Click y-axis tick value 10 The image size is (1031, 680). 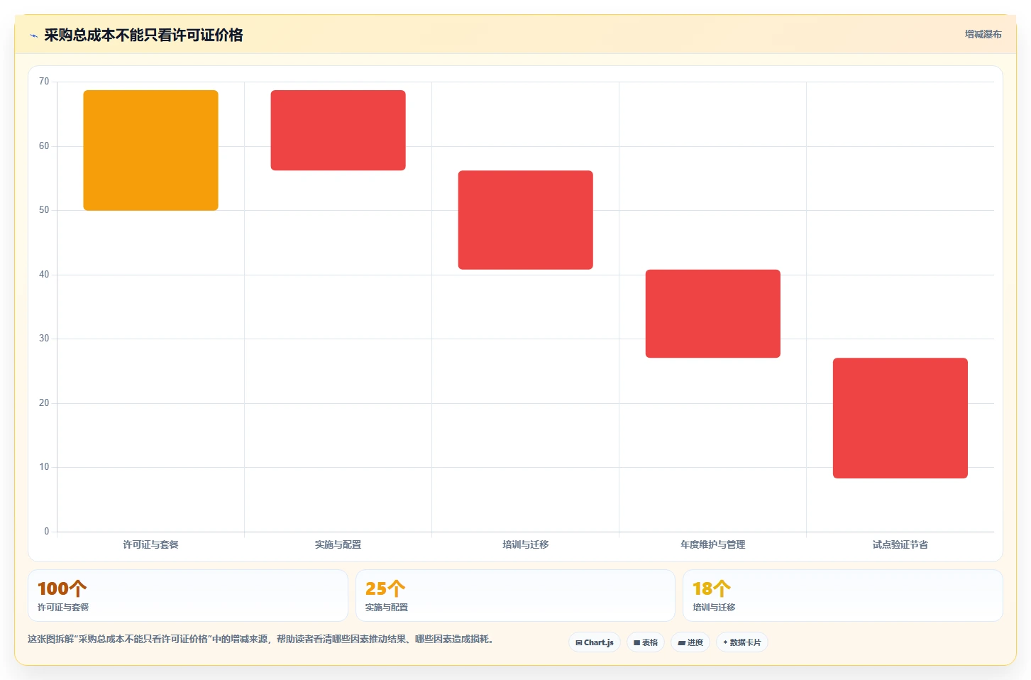(44, 467)
